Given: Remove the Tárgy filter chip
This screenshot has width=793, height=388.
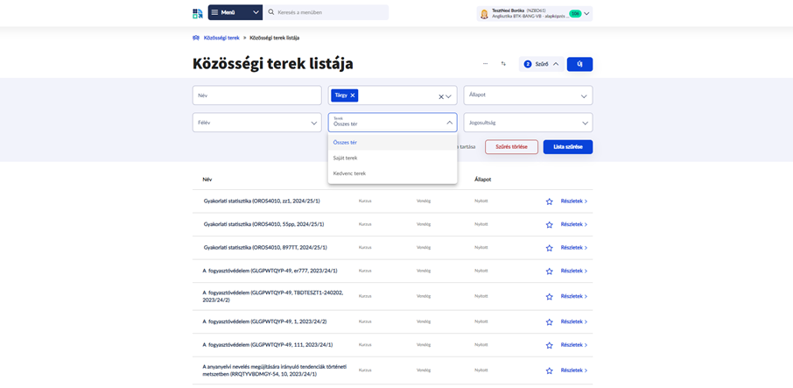Looking at the screenshot, I should [x=353, y=95].
